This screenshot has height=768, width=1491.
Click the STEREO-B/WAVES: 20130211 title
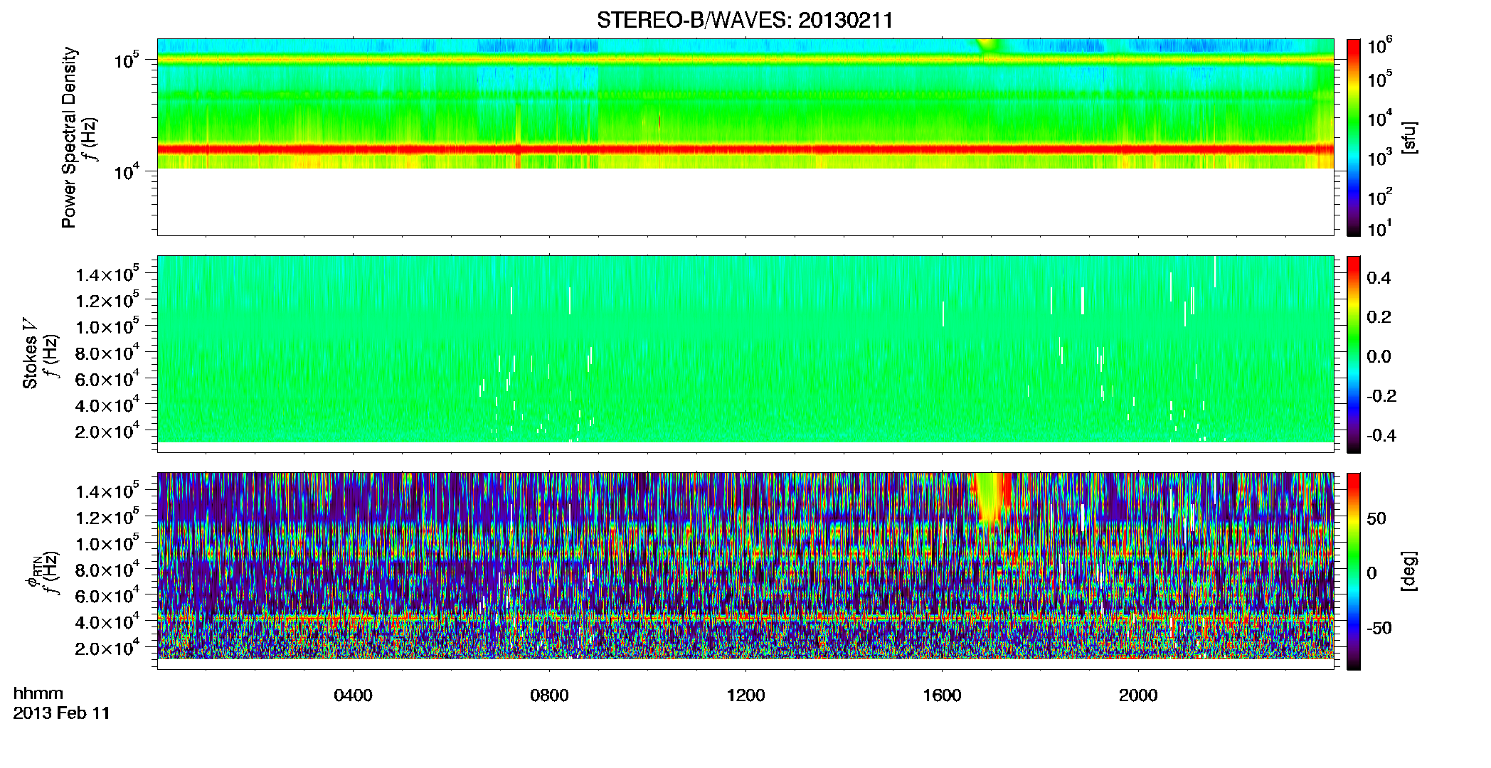point(745,20)
